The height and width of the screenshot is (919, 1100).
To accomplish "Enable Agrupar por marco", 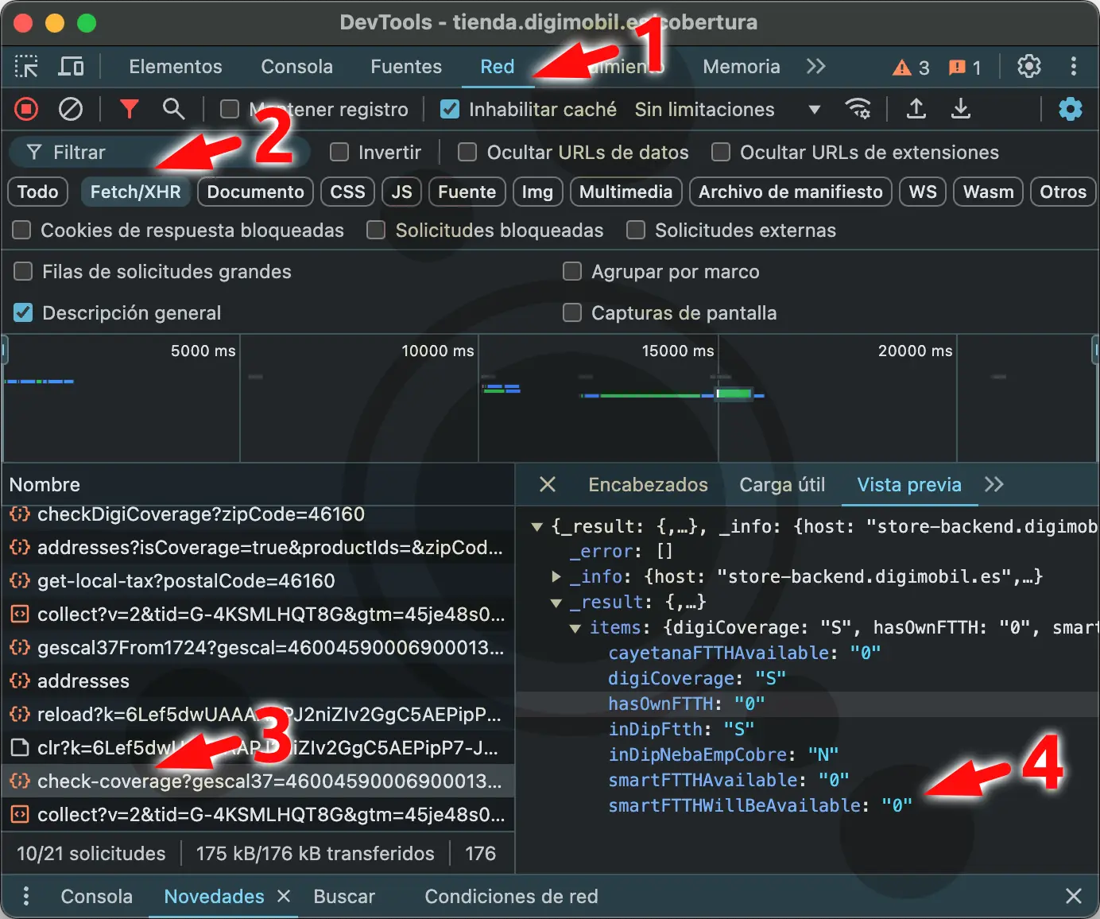I will point(572,271).
